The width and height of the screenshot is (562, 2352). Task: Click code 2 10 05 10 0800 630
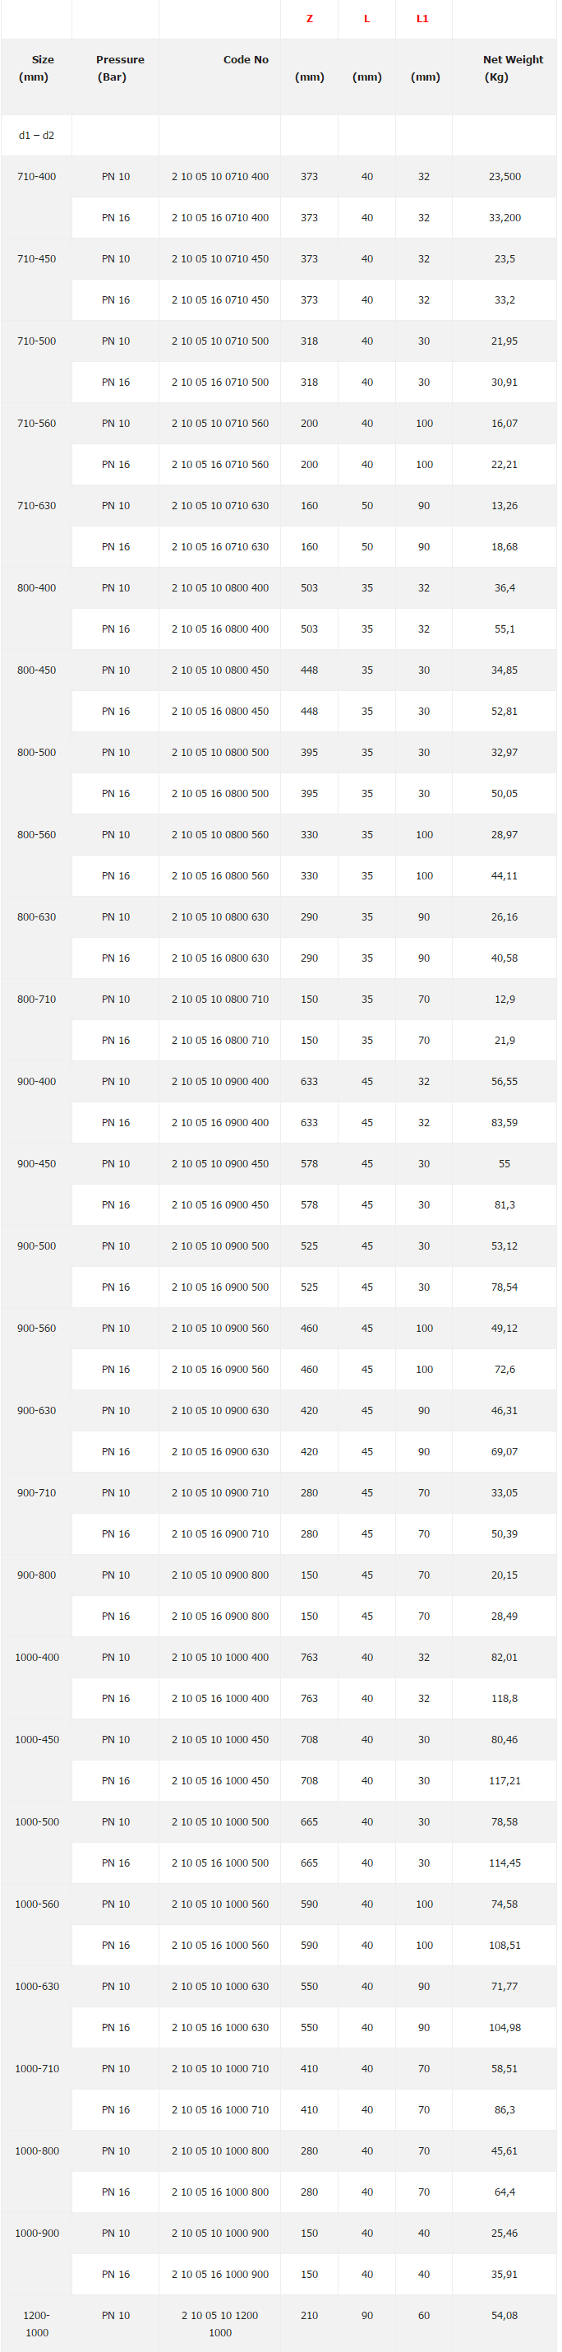[x=220, y=916]
